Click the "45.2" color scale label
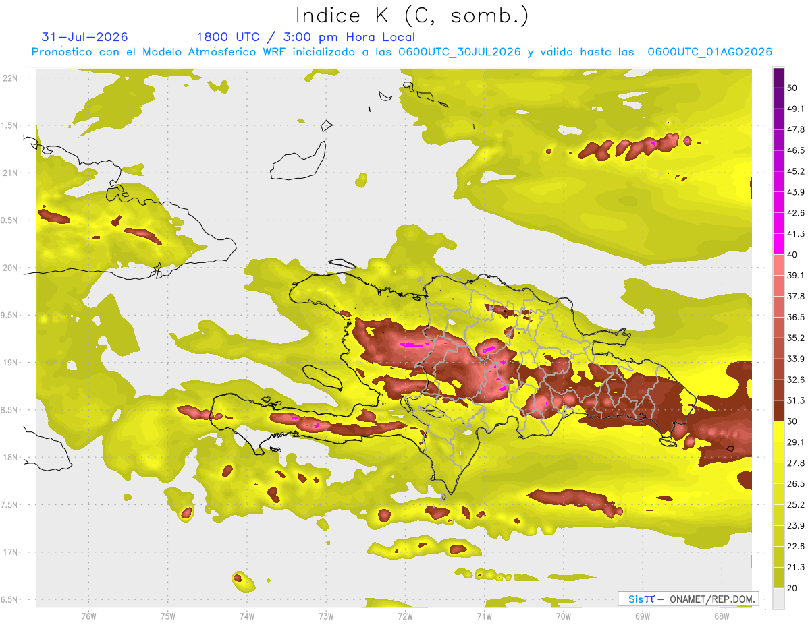Image resolution: width=810 pixels, height=625 pixels. pyautogui.click(x=794, y=171)
